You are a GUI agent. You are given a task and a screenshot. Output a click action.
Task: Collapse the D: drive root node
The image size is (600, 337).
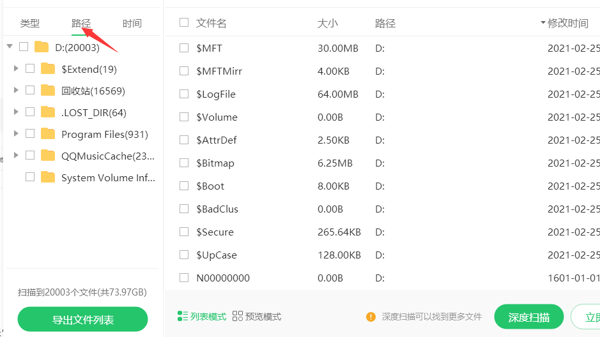tap(10, 47)
